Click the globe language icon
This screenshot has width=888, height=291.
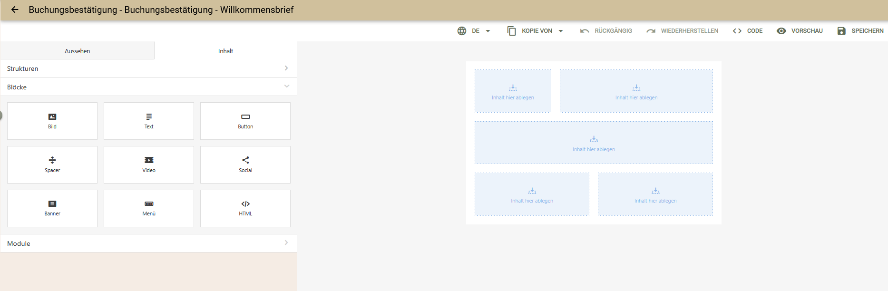click(462, 31)
